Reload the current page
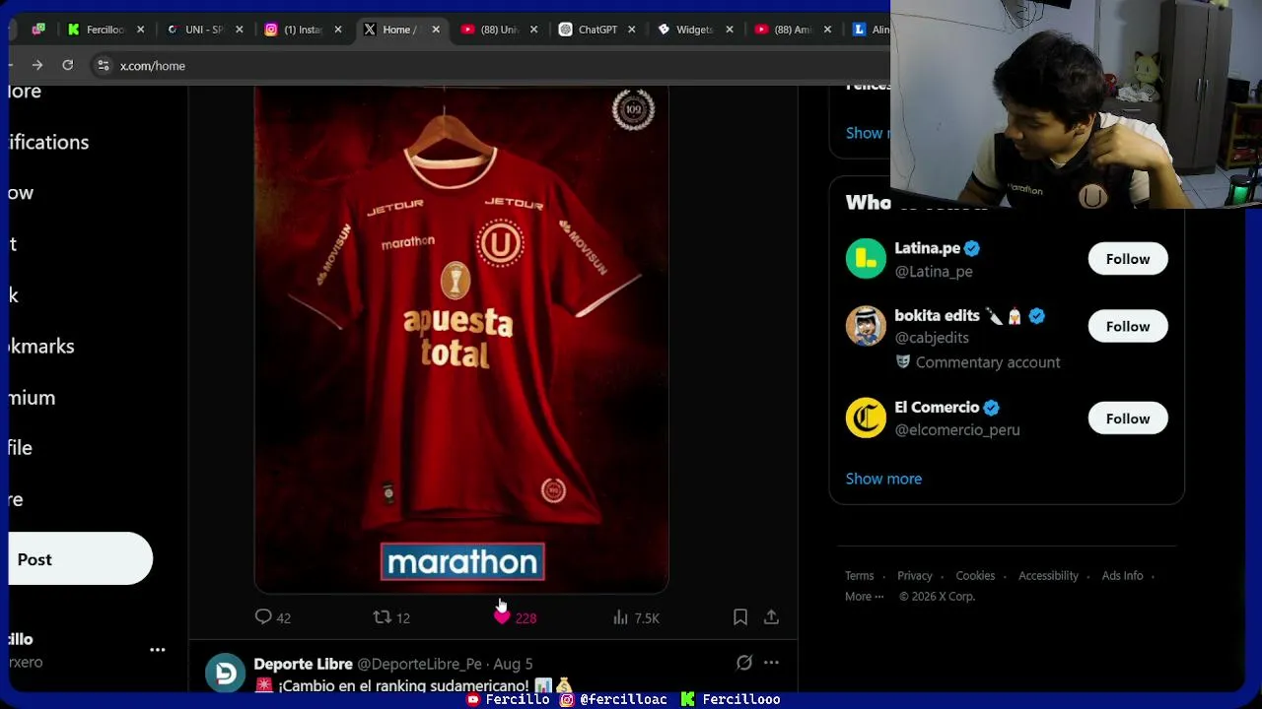Screen dimensions: 1262x709 (67, 65)
